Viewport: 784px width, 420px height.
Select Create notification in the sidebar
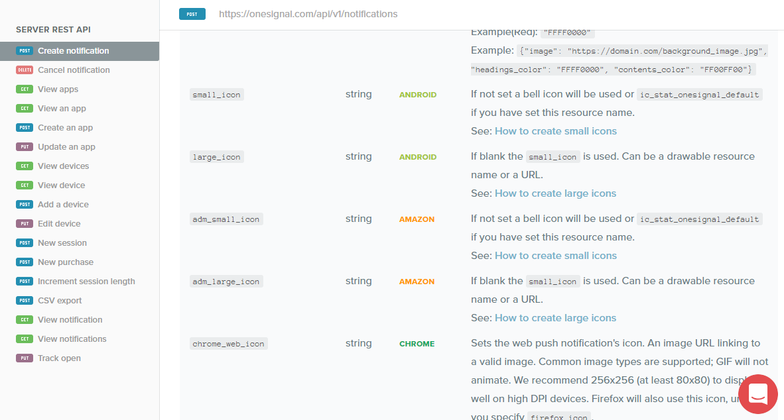click(x=73, y=50)
